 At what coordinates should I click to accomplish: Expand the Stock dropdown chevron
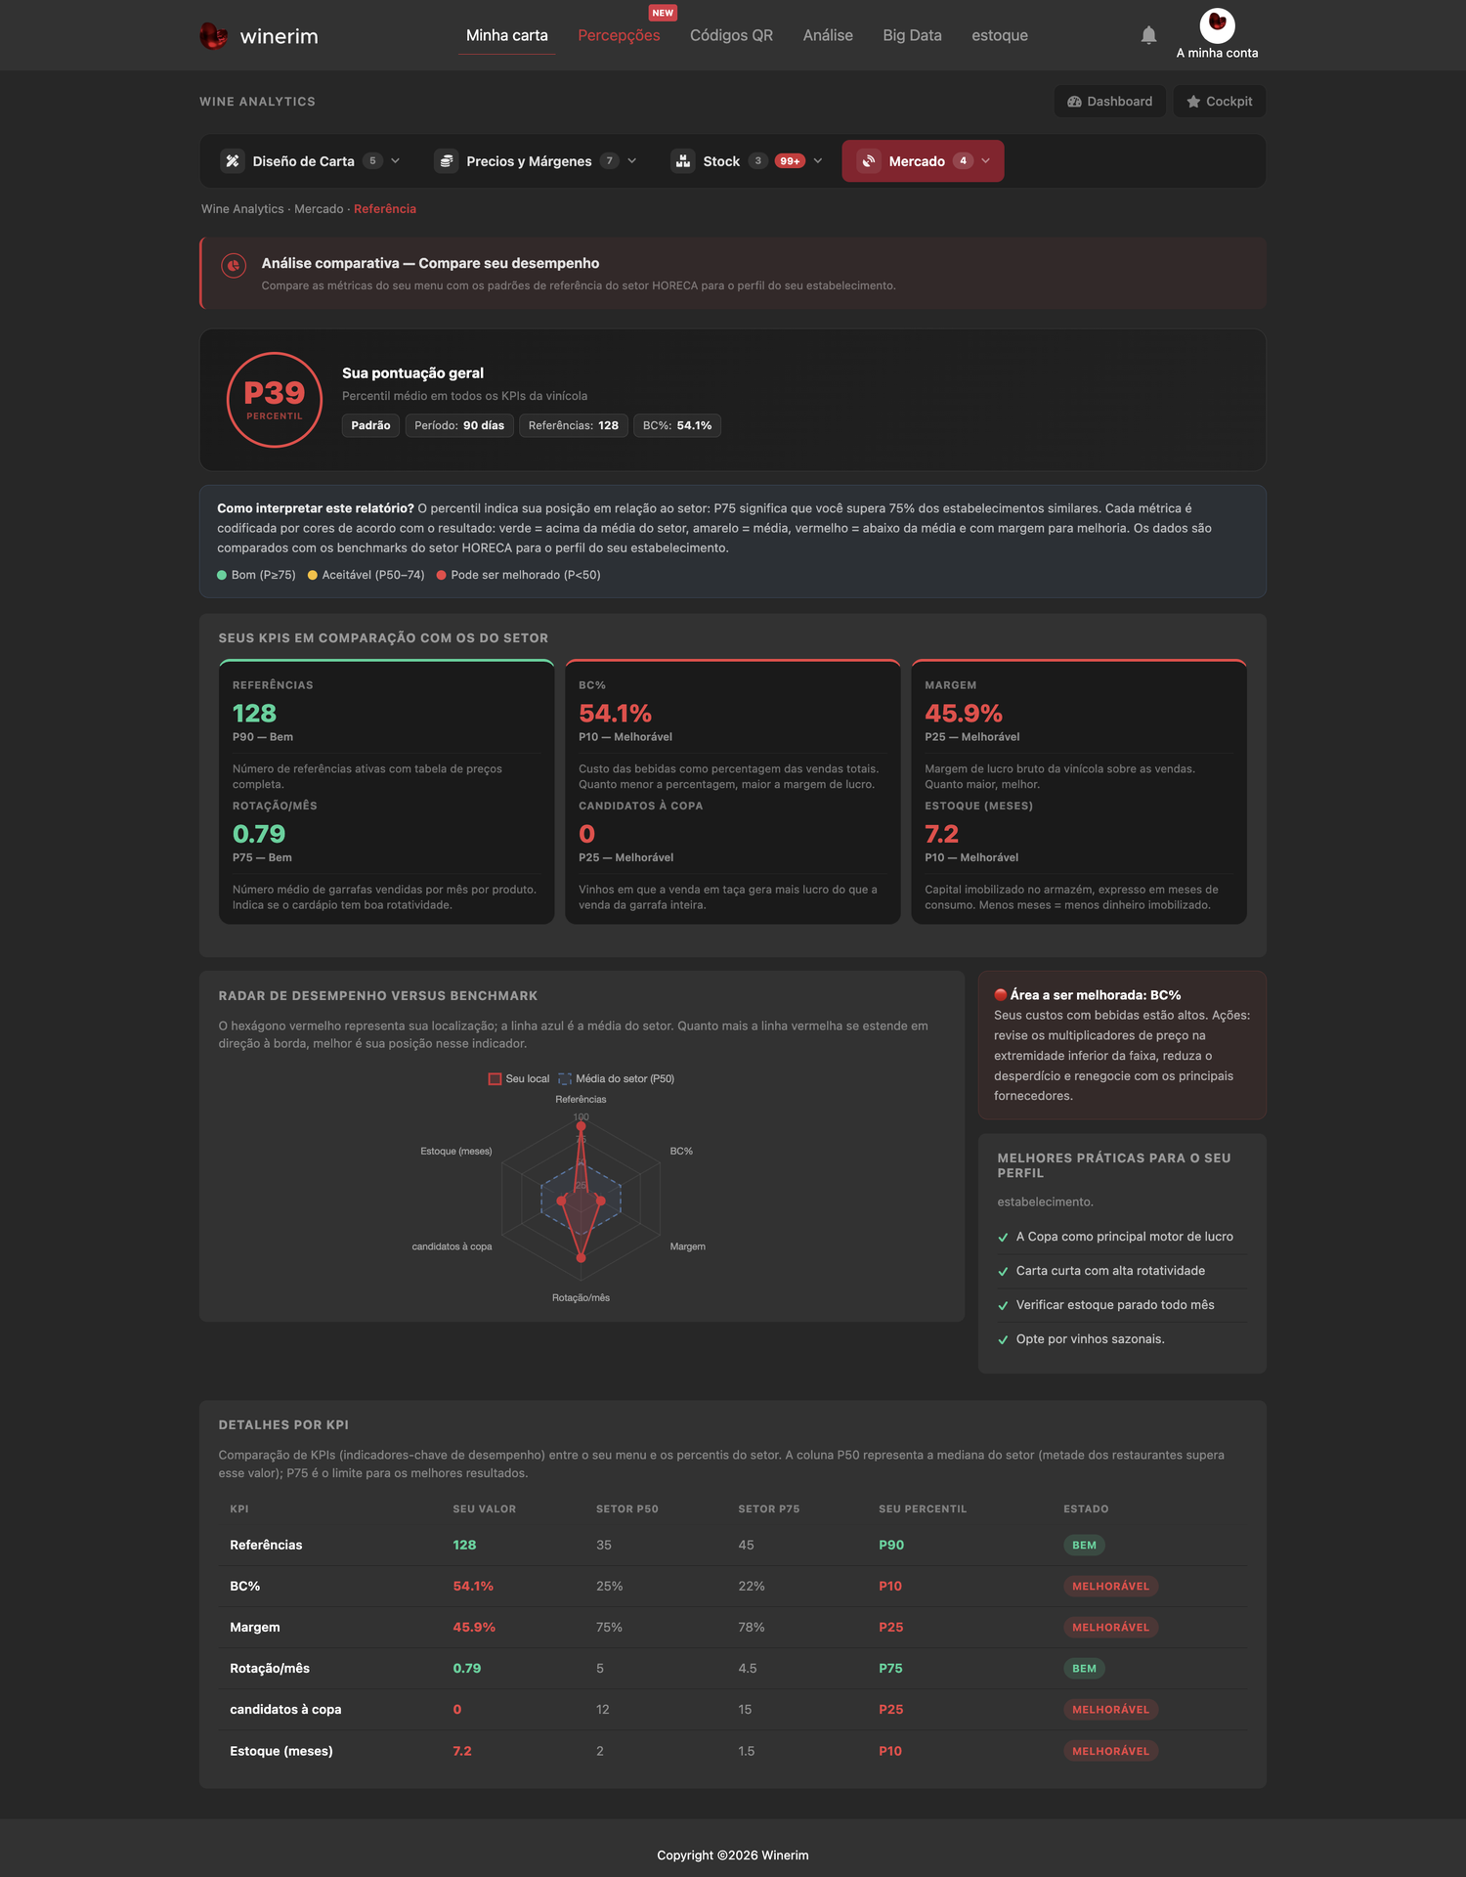(x=817, y=161)
